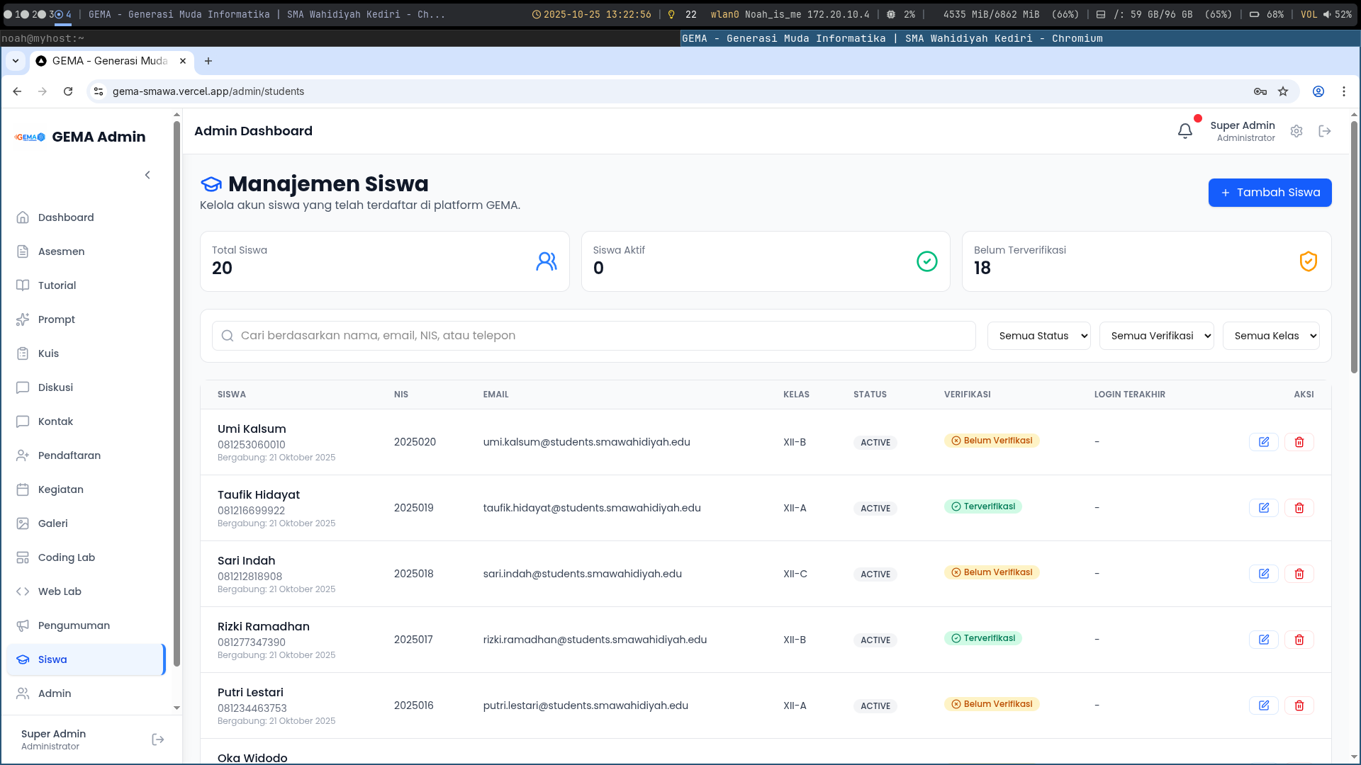Bookmark page with star icon
The width and height of the screenshot is (1361, 765).
pos(1283,91)
